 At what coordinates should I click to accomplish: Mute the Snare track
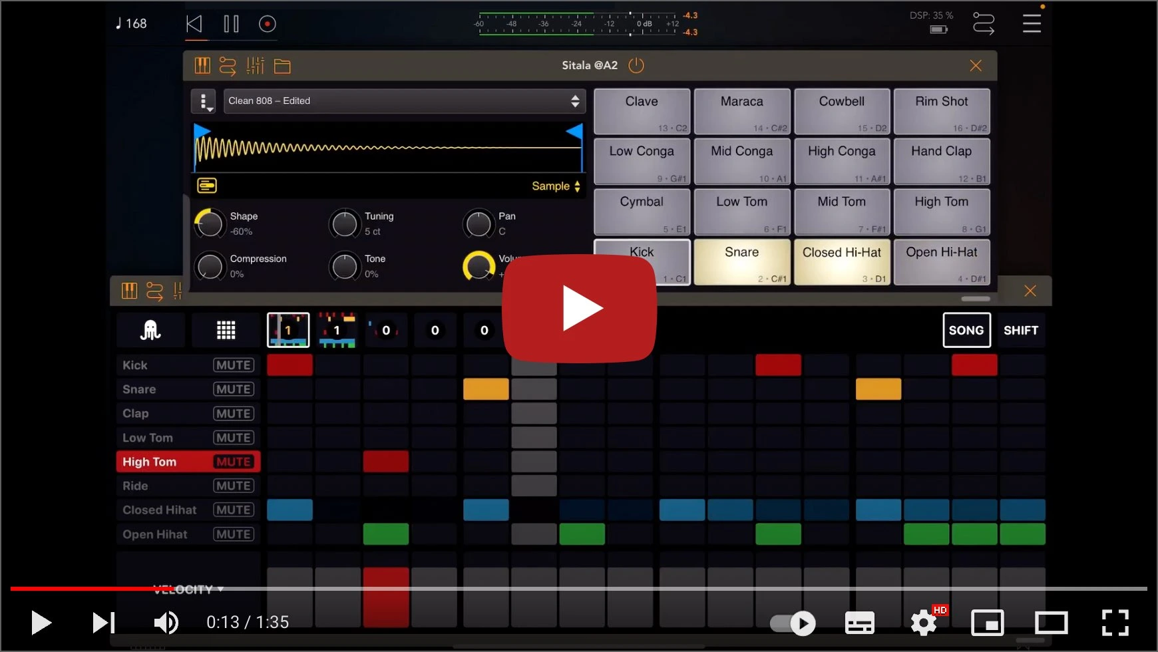point(233,389)
